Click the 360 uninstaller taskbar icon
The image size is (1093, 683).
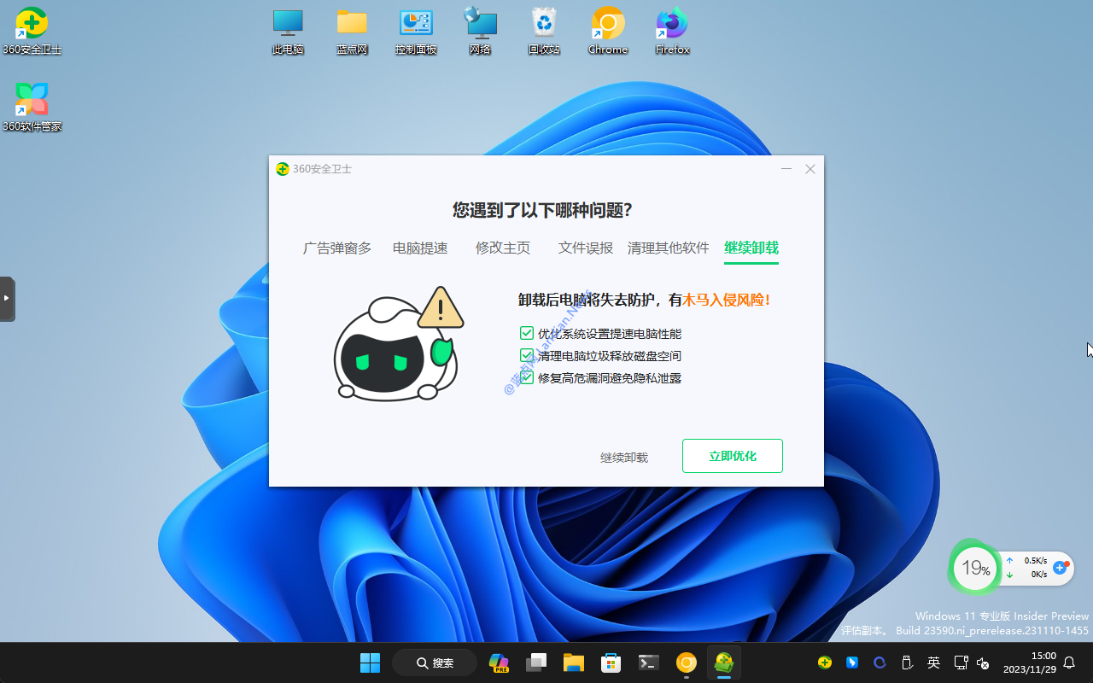click(x=724, y=663)
